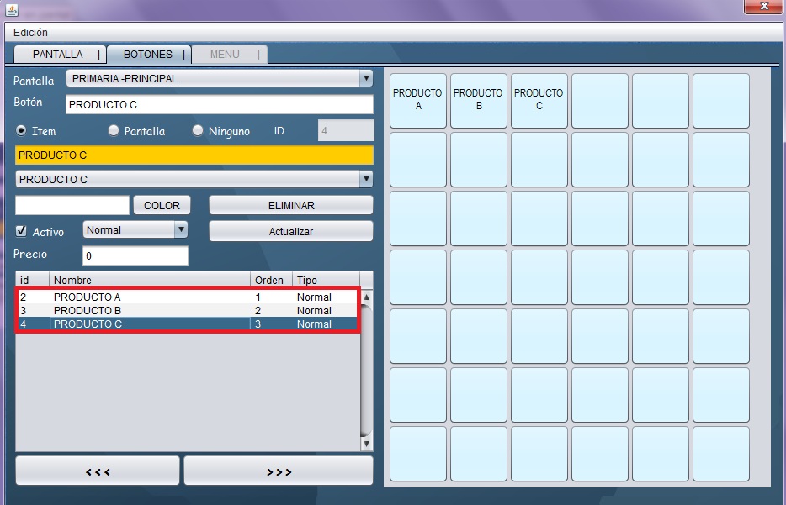Click the PRODUCTO A grid button
The height and width of the screenshot is (505, 786).
tap(418, 100)
